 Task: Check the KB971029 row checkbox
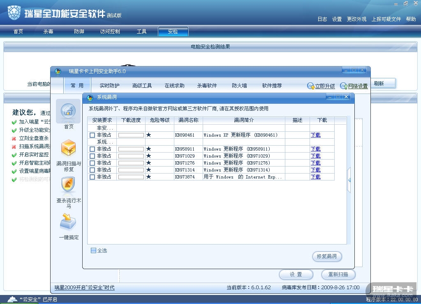93,156
